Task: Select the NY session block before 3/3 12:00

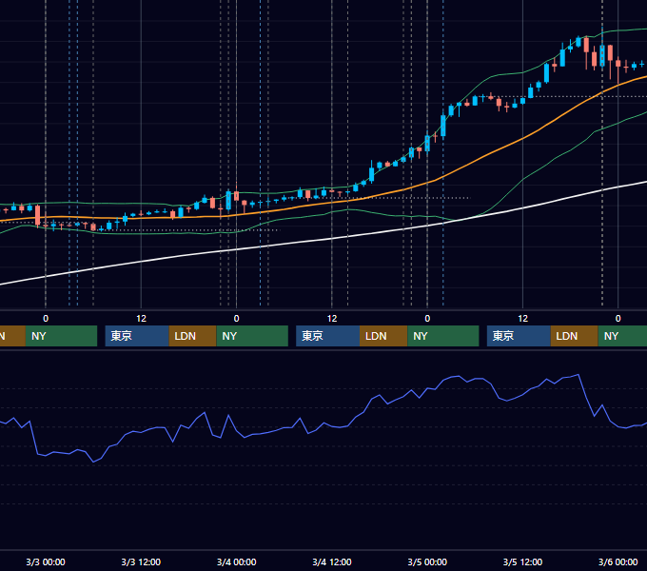Action: [x=61, y=336]
